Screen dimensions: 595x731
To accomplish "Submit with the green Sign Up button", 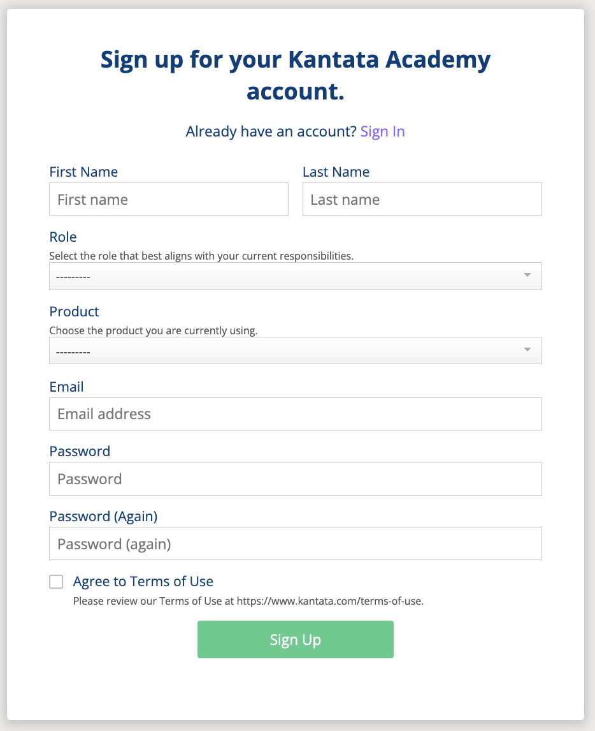I will [x=295, y=640].
